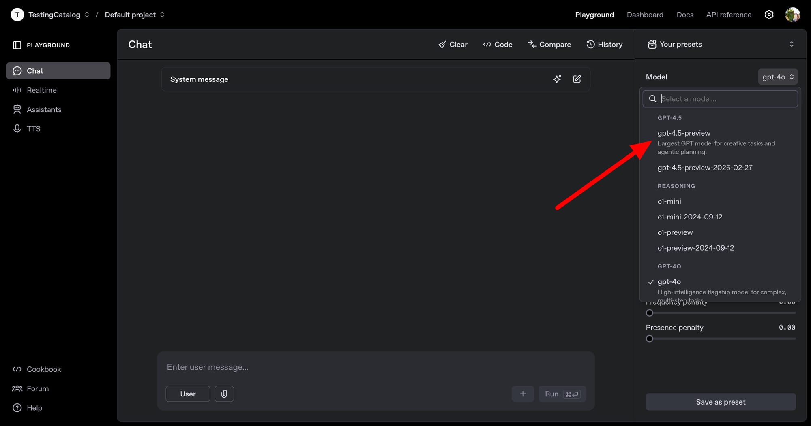Screen dimensions: 811x426
Task: Open the API reference link
Action: tap(729, 15)
